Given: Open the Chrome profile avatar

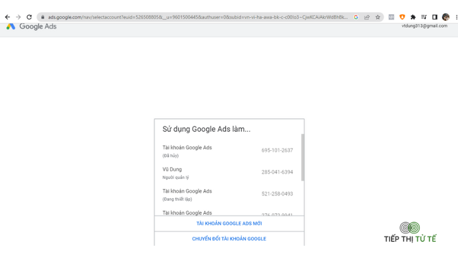Looking at the screenshot, I should [445, 17].
